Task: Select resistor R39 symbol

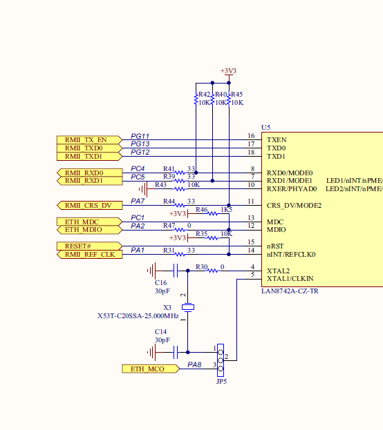Action: coord(180,181)
